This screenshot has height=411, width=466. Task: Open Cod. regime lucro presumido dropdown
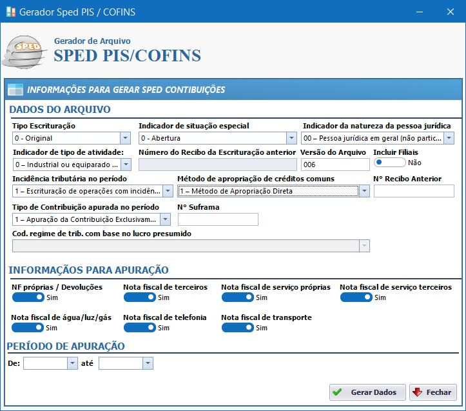tap(364, 246)
